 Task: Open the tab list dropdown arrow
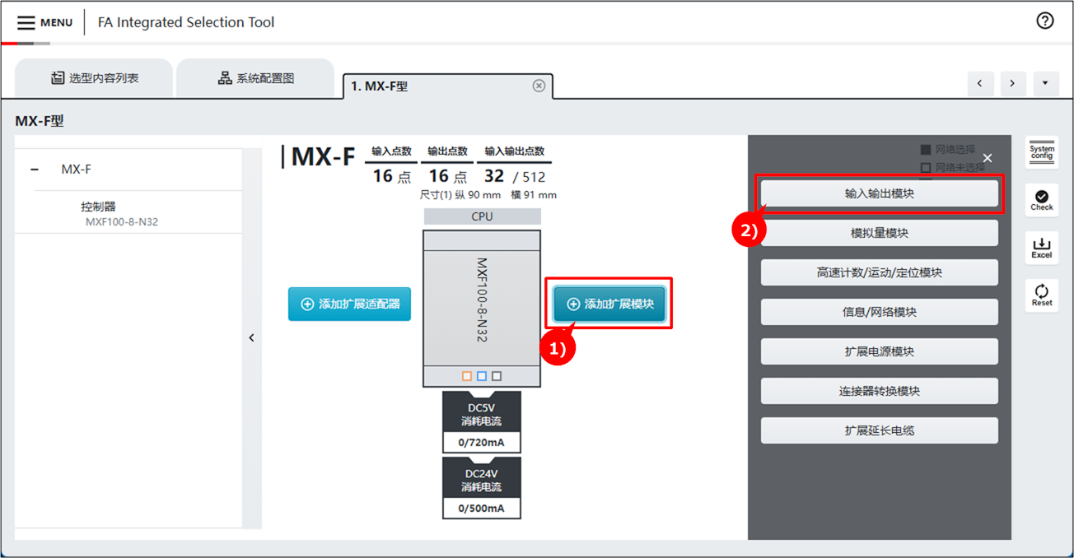(1045, 83)
